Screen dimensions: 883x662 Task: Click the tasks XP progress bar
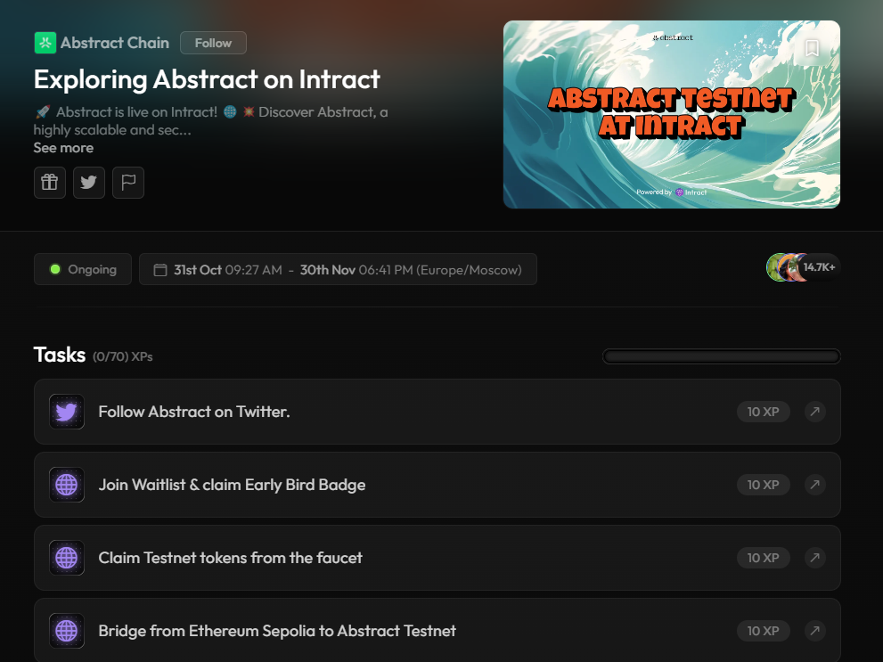721,356
